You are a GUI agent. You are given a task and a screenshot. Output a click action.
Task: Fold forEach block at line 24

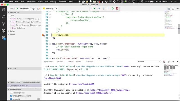pyautogui.click(x=50, y=17)
